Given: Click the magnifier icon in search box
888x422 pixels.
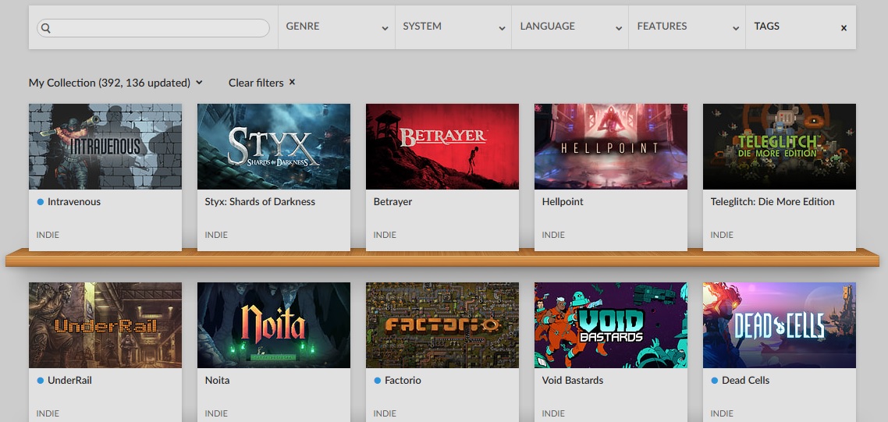Looking at the screenshot, I should tap(46, 28).
